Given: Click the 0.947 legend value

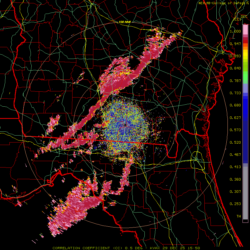Looking at the screenshot, I should click(235, 44).
